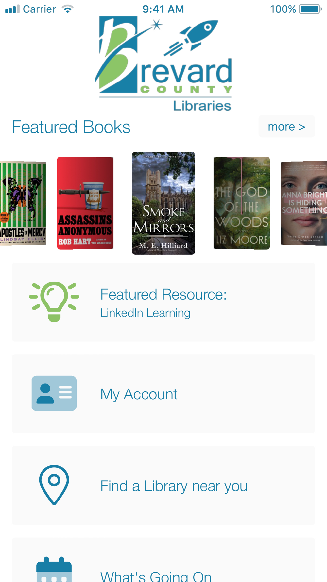Open LinkedIn Learning resource link
327x582 pixels.
coord(145,313)
